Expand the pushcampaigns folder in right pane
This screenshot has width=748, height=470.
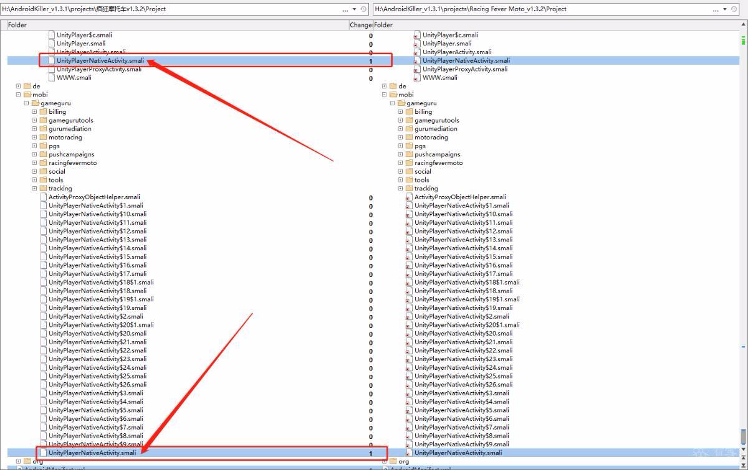point(401,154)
